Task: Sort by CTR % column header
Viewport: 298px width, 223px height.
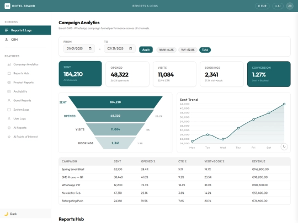Action: coord(182,161)
